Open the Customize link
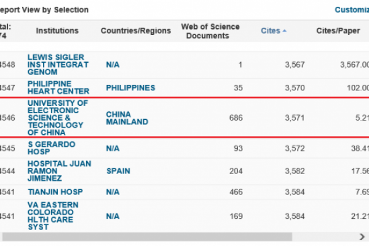The width and height of the screenshot is (369, 246). (352, 10)
